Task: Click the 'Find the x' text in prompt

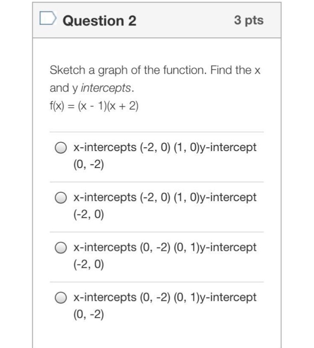Action: point(236,70)
